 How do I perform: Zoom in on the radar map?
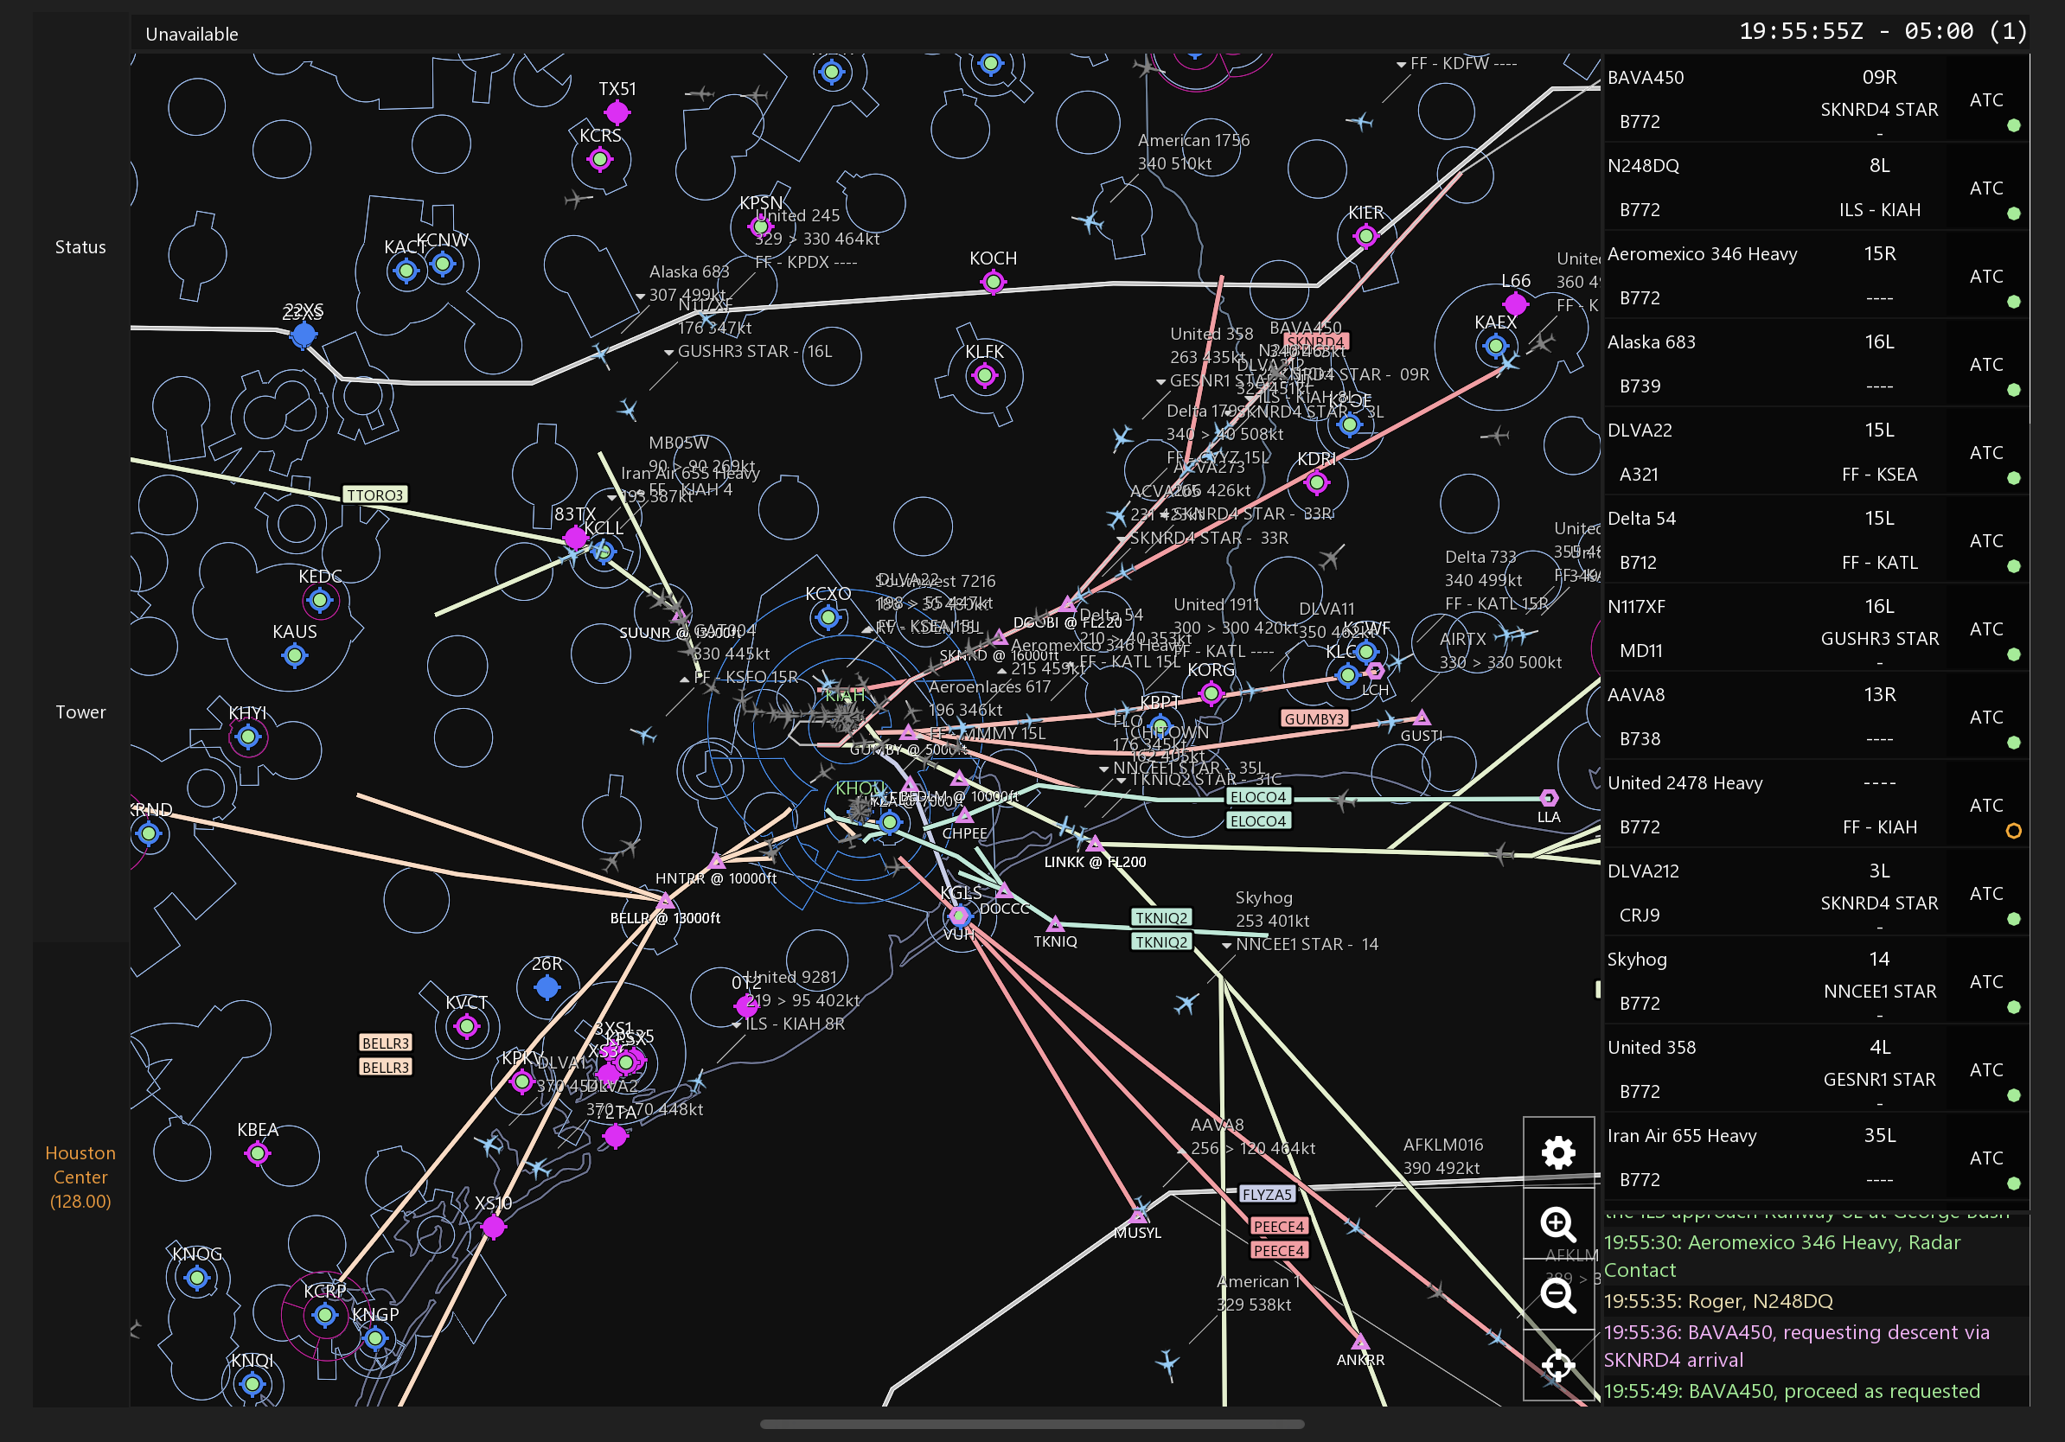(x=1557, y=1223)
